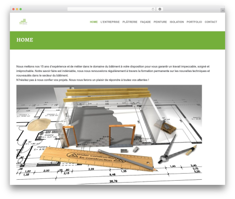Go to the FAÇADE page

coord(145,22)
